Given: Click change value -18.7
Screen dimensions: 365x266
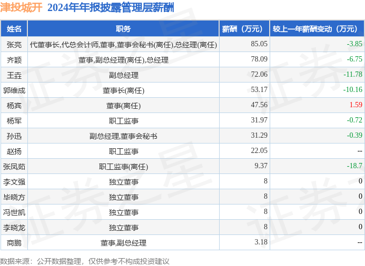Looking at the screenshot, I should coord(354,166).
